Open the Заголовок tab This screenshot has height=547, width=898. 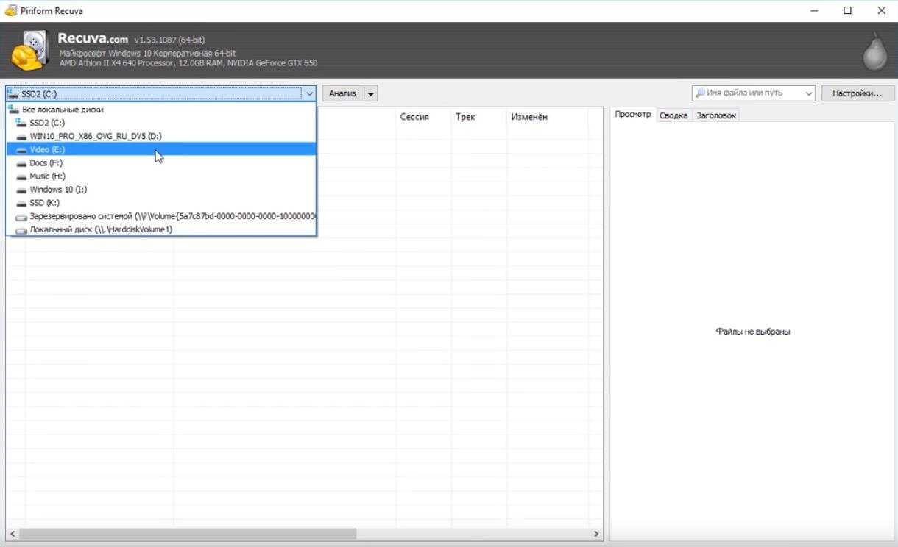coord(716,115)
